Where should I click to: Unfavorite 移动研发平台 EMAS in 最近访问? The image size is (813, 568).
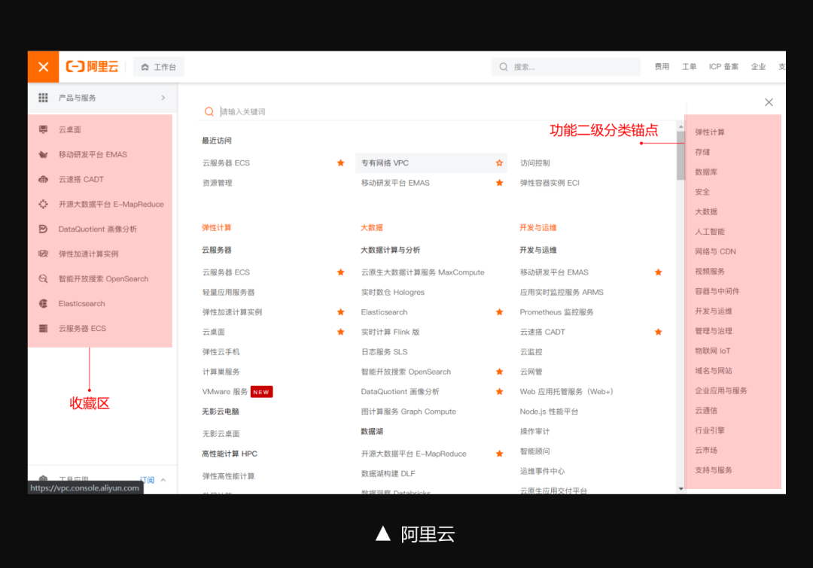pos(499,183)
